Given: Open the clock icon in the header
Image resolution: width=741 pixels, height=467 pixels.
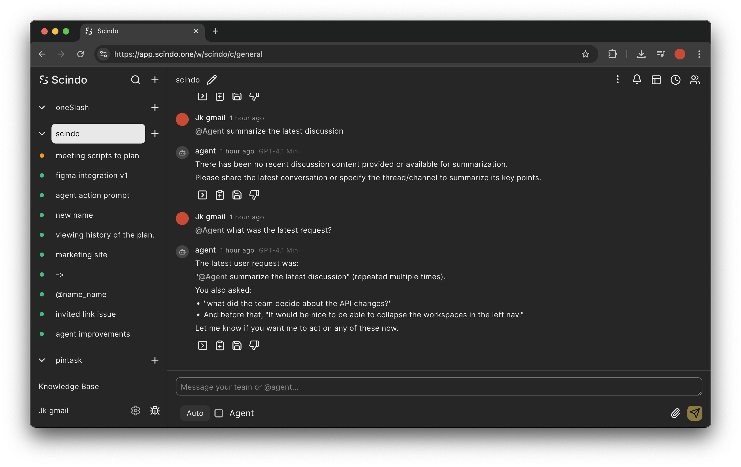Looking at the screenshot, I should click(675, 80).
